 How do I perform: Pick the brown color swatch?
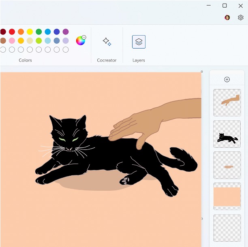pyautogui.click(x=3, y=40)
